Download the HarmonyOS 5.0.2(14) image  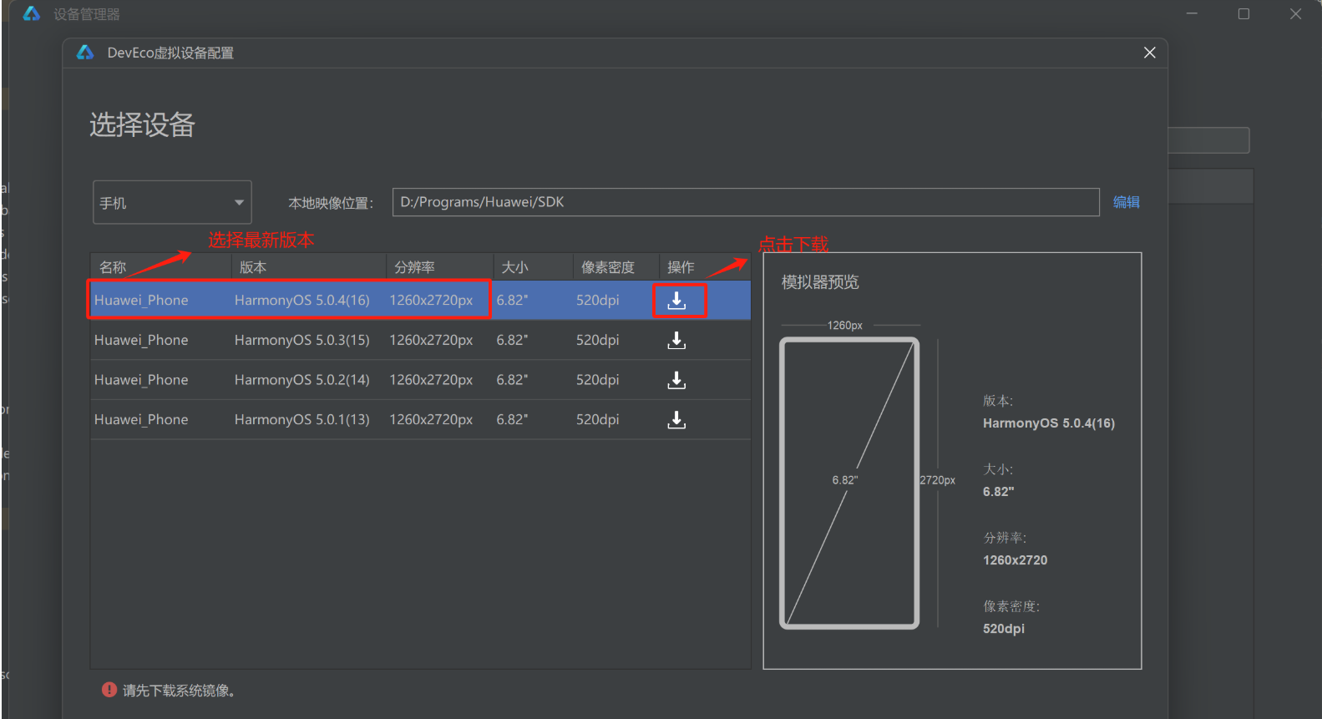[x=676, y=380]
